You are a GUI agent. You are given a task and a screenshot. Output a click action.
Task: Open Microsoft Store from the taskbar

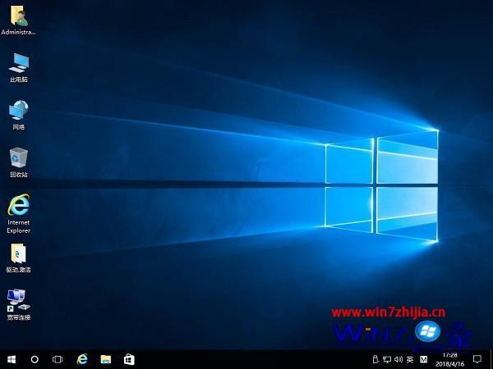click(x=129, y=359)
